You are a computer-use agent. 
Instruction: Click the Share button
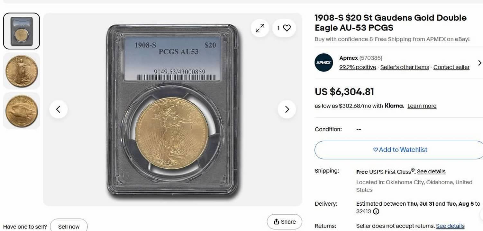(x=285, y=222)
